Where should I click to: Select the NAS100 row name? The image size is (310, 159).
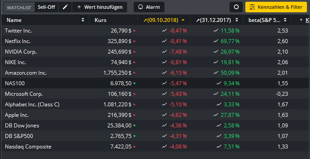[x=15, y=83]
